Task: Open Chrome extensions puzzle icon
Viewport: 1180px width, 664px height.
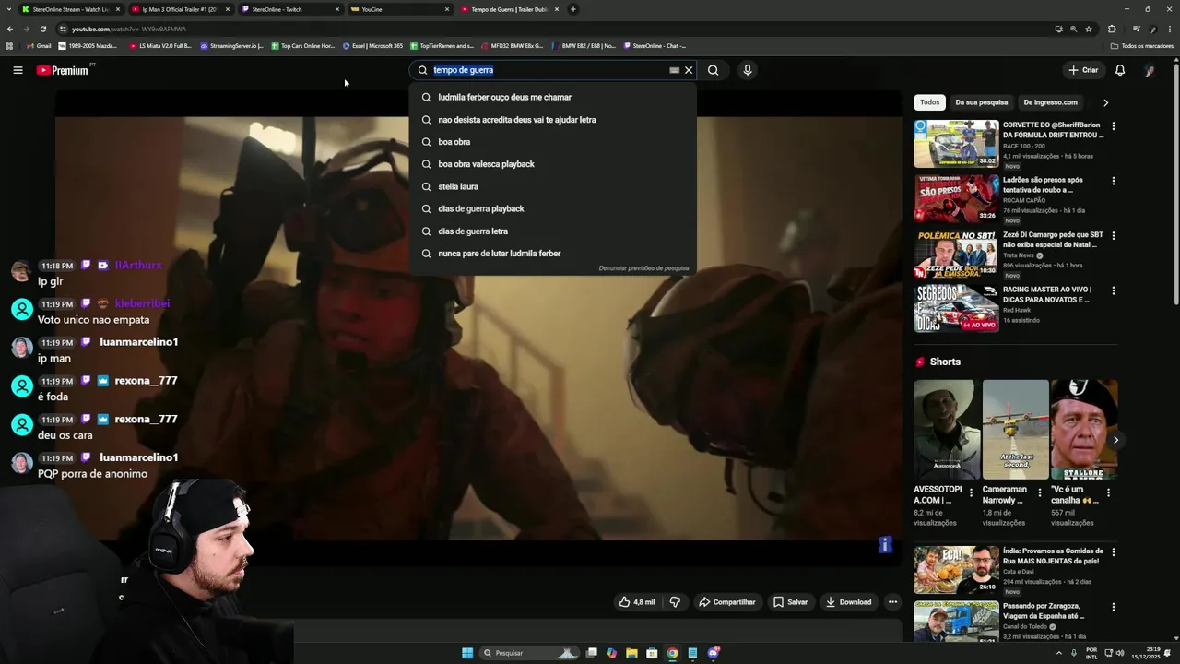Action: (1112, 29)
